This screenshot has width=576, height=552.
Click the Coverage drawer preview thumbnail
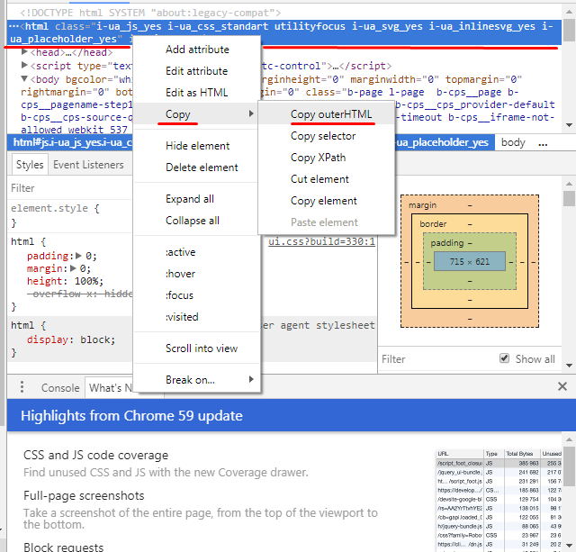(x=500, y=500)
